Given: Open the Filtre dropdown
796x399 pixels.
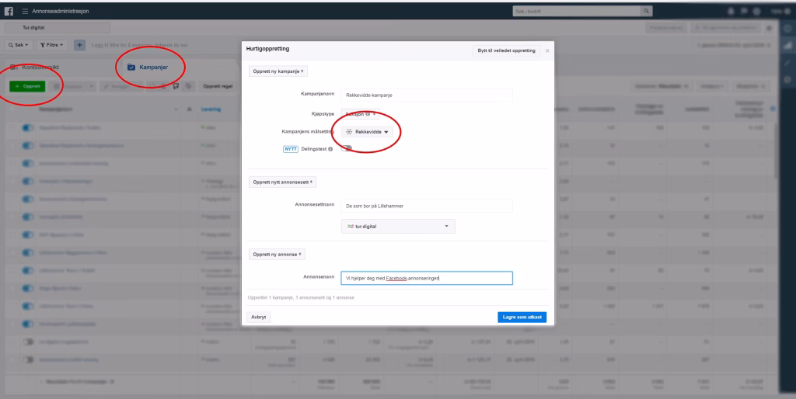Looking at the screenshot, I should click(x=51, y=45).
